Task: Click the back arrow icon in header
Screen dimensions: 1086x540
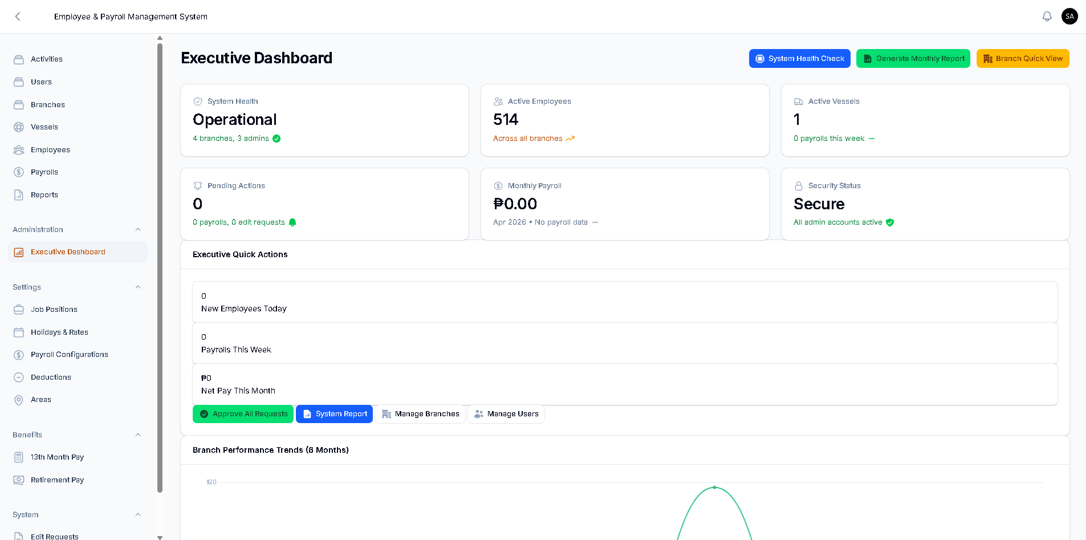Action: pos(18,17)
